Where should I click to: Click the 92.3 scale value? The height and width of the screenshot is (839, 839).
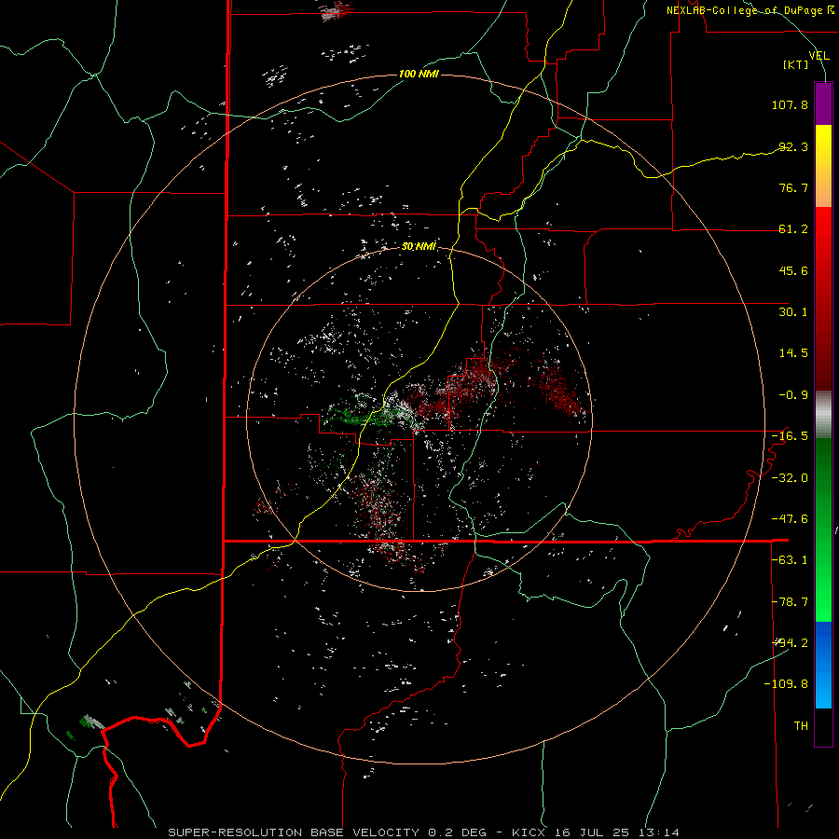click(x=793, y=146)
